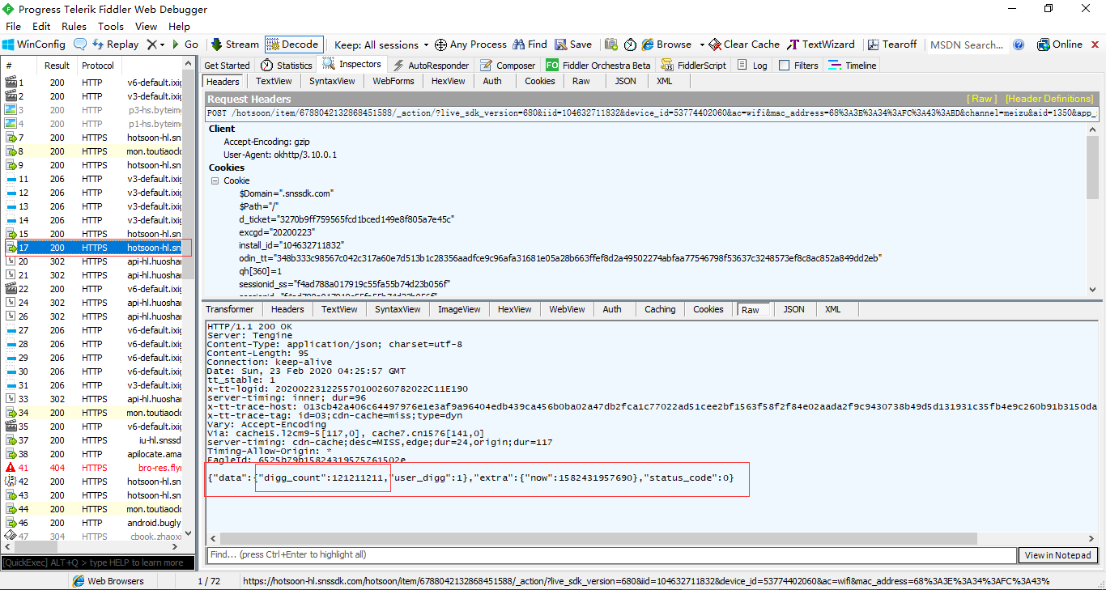Screen dimensions: 1106x590
Task: Open the AutoResponder tab
Action: 431,66
